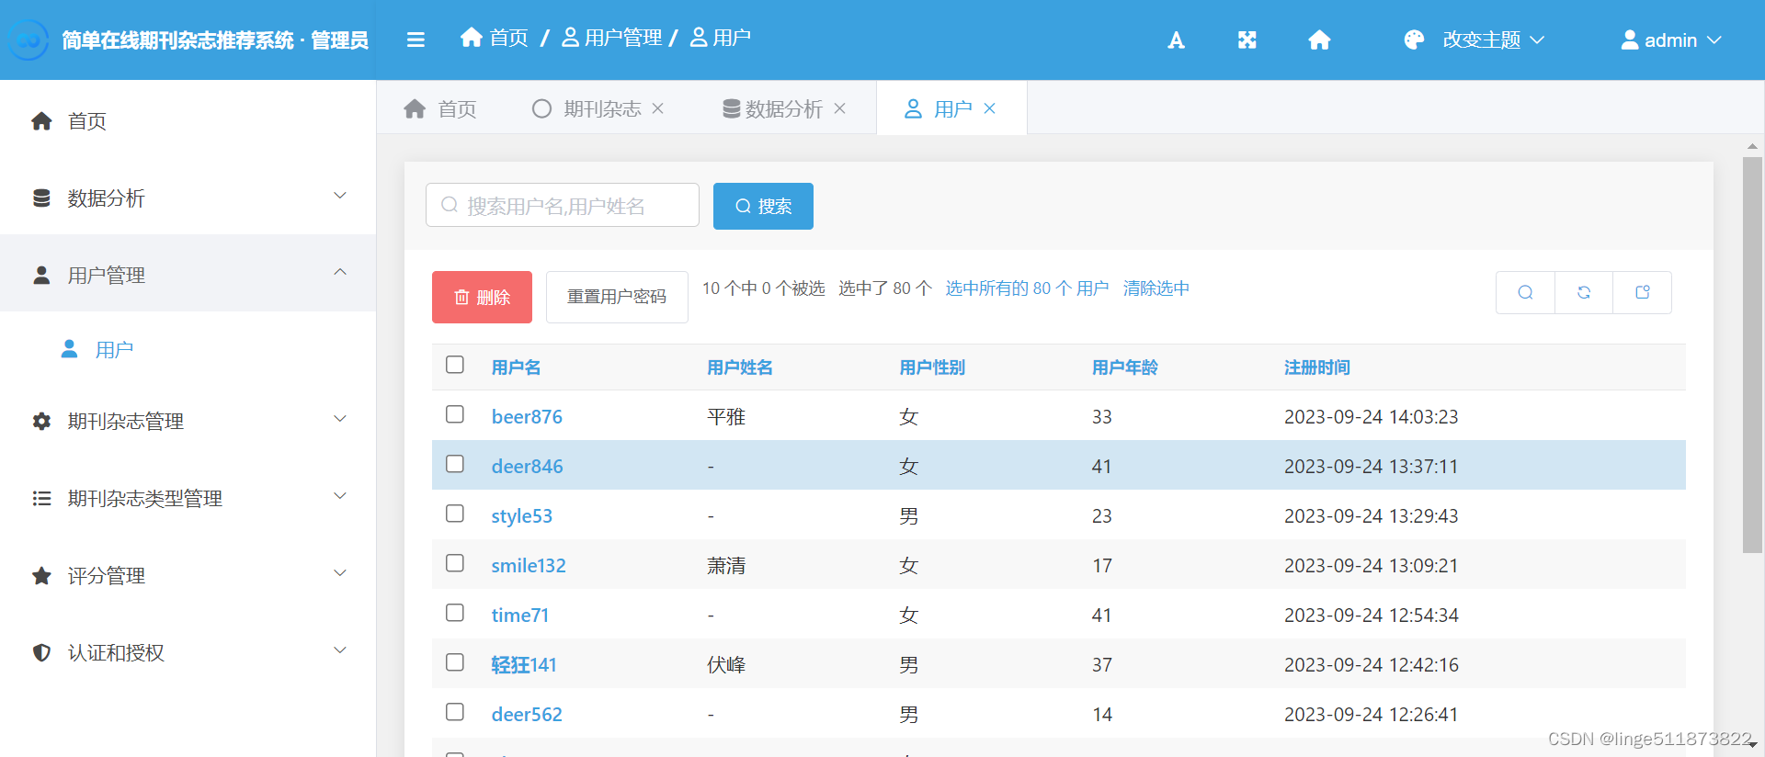Click the 搜索用户名,用户姓名 search input

pyautogui.click(x=563, y=205)
